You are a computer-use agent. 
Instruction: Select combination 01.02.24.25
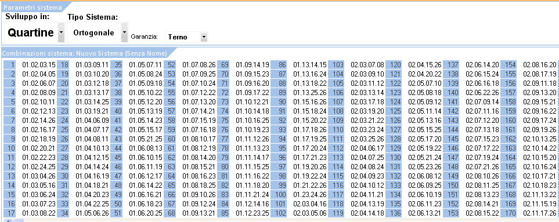coord(39,166)
